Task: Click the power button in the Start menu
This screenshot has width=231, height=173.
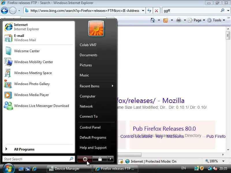Action: click(85, 159)
